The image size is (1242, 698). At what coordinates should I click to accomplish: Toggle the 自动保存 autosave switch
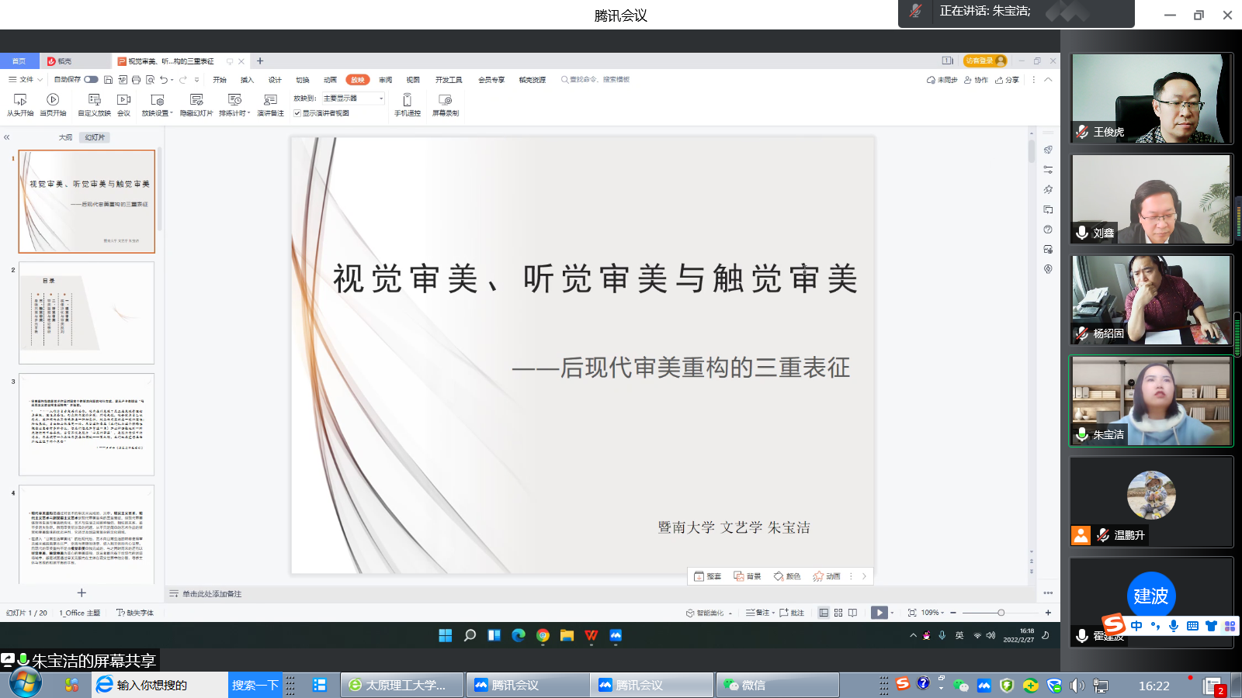coord(91,80)
